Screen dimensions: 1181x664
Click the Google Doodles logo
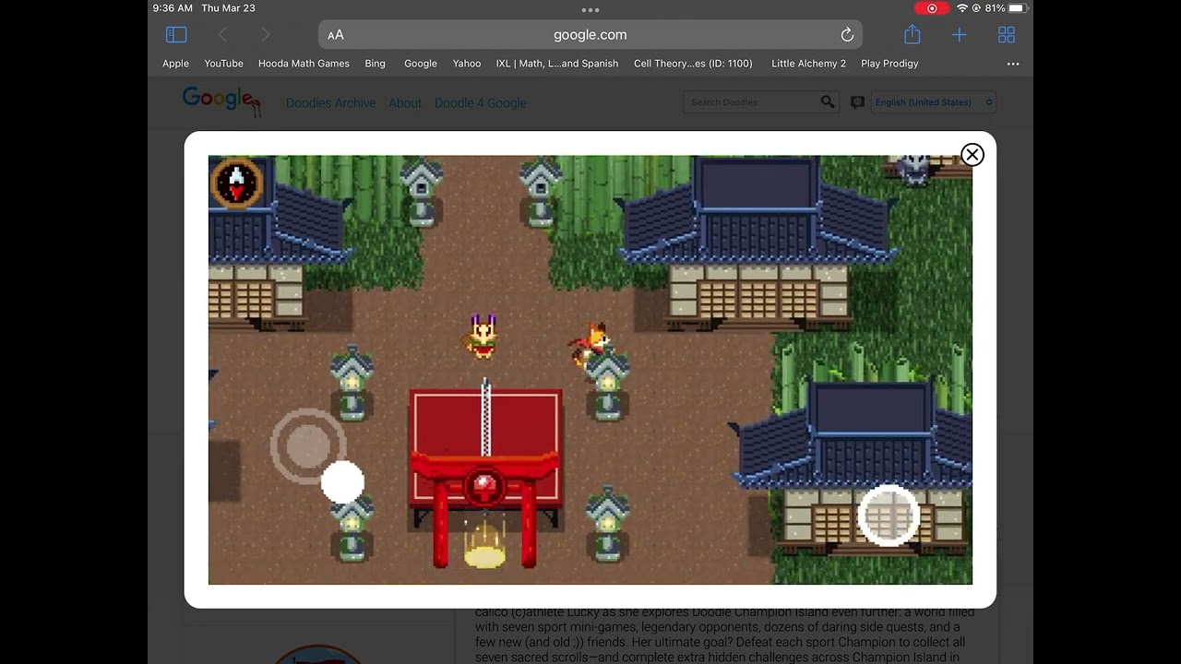pos(221,101)
